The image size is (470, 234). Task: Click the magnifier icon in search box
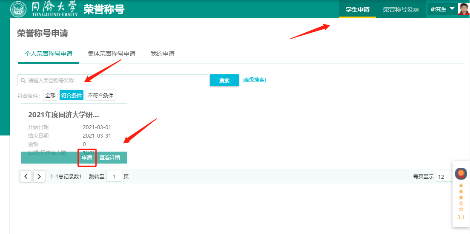pyautogui.click(x=23, y=80)
